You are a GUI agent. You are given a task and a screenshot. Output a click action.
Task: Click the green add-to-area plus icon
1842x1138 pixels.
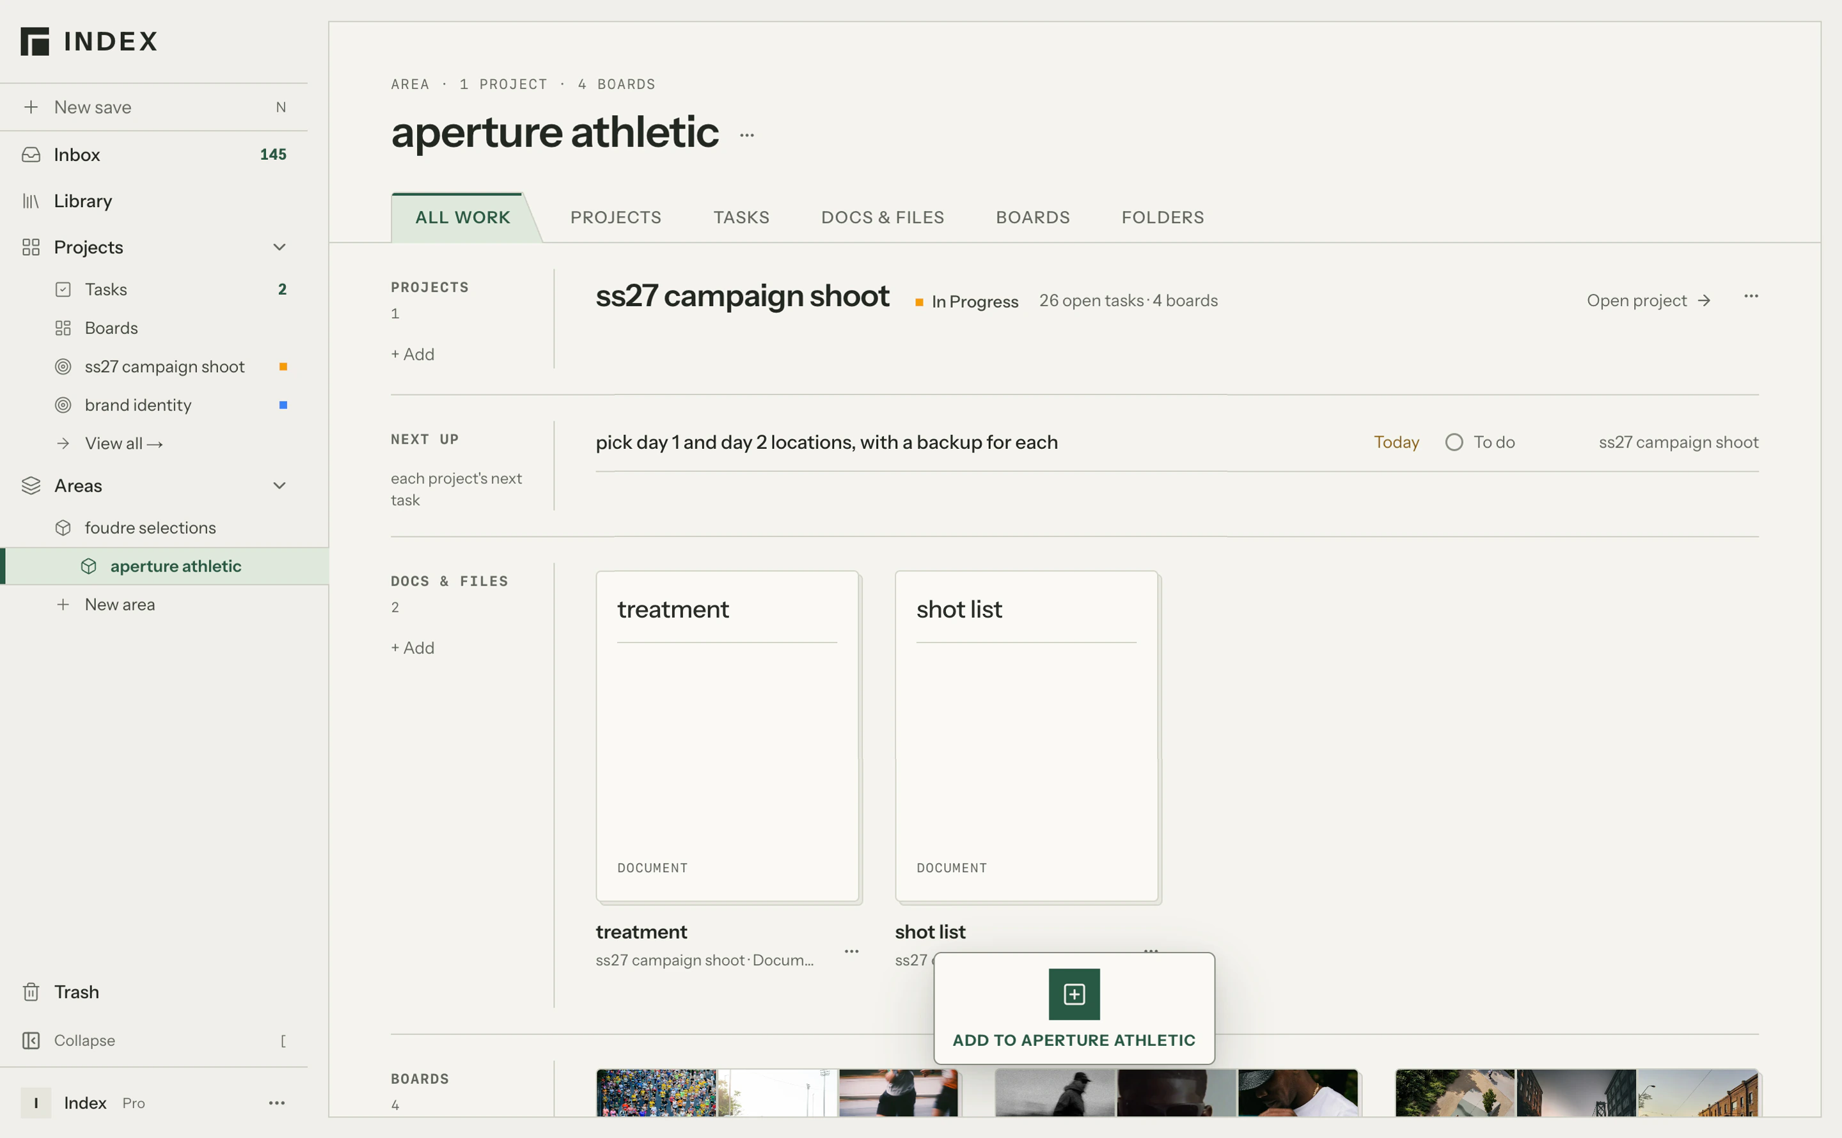[1074, 994]
